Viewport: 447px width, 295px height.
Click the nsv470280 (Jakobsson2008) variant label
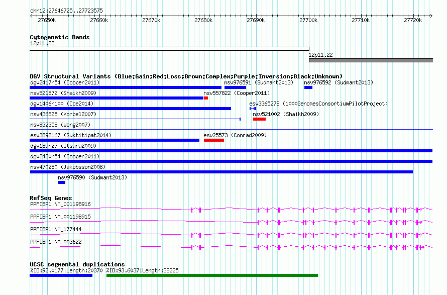click(68, 167)
